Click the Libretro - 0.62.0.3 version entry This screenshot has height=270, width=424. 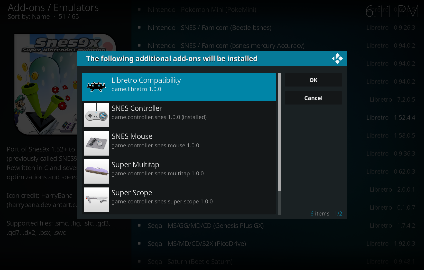point(391,172)
